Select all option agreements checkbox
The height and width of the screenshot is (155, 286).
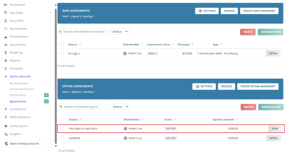[62, 119]
